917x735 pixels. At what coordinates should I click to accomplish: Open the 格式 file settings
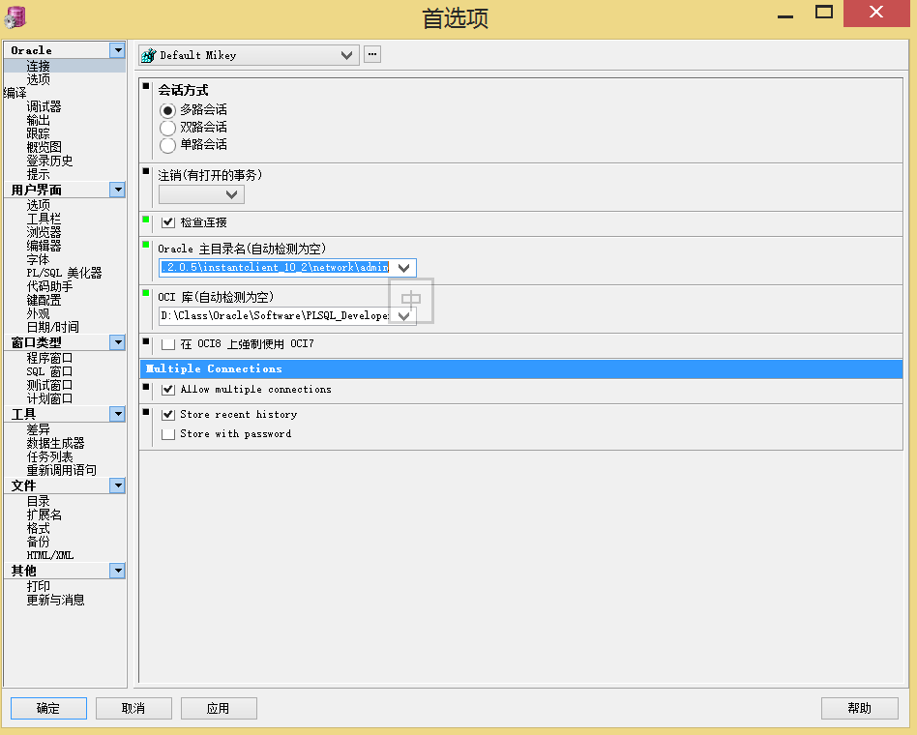click(38, 528)
